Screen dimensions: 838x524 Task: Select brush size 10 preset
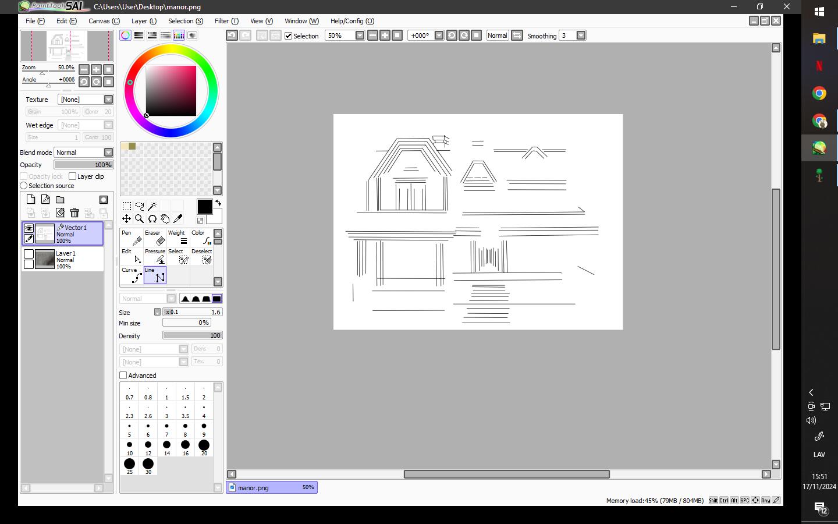[x=129, y=448]
